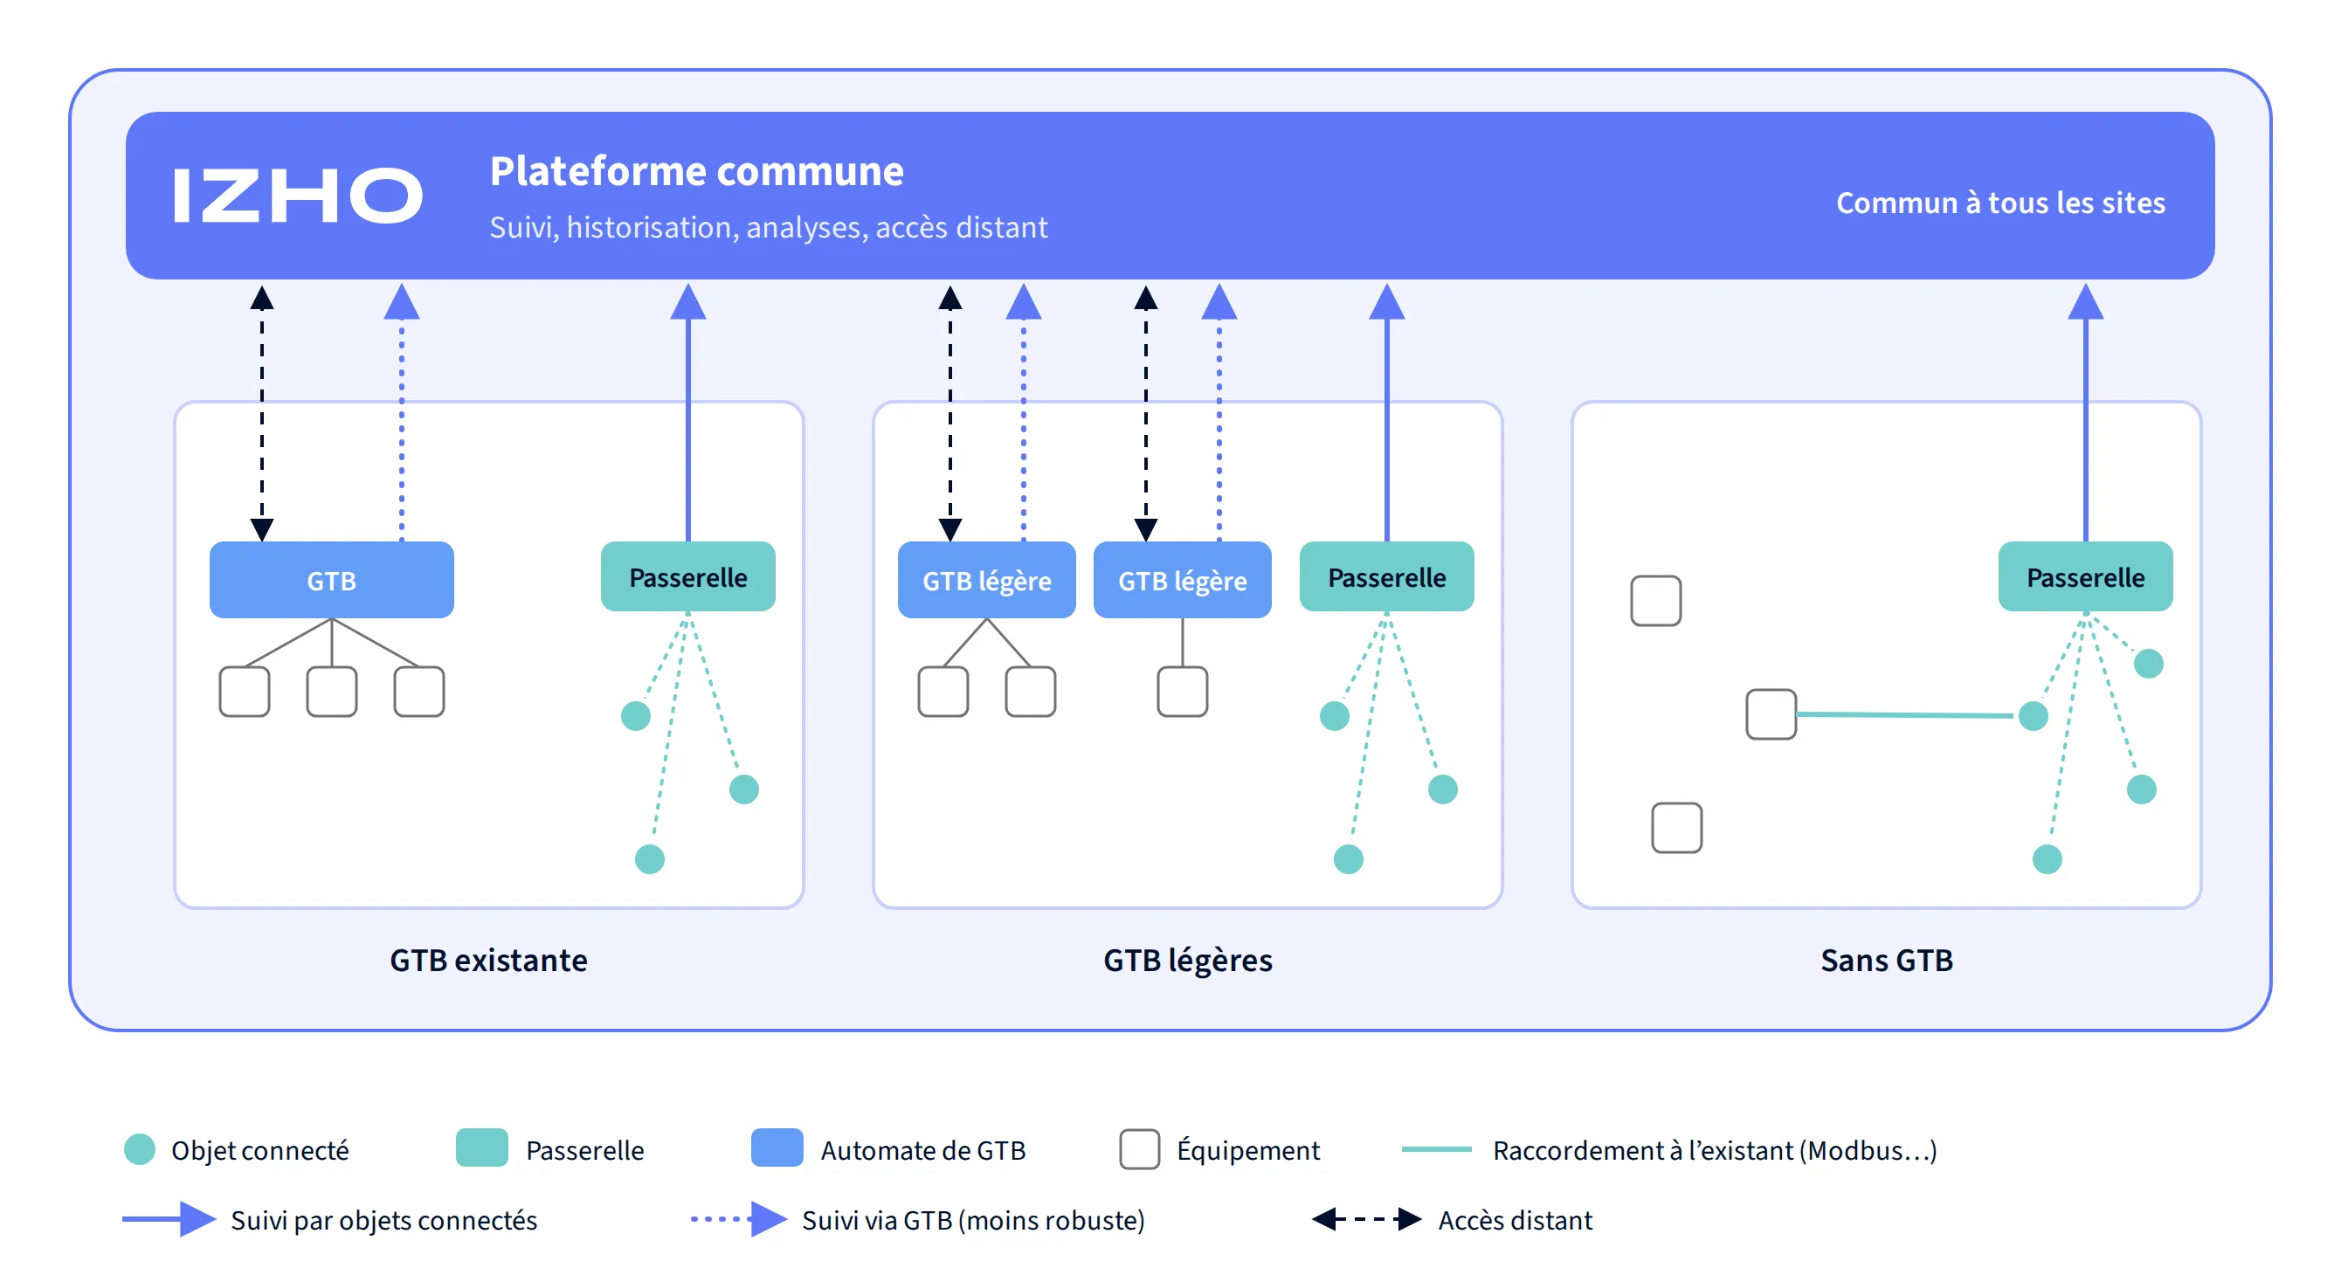Click the 'Commun à tous les sites' text

tap(2000, 203)
